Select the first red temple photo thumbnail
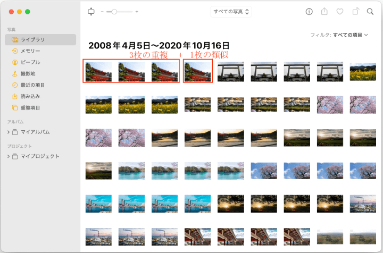Screen dimensions: 383x253 coord(98,72)
